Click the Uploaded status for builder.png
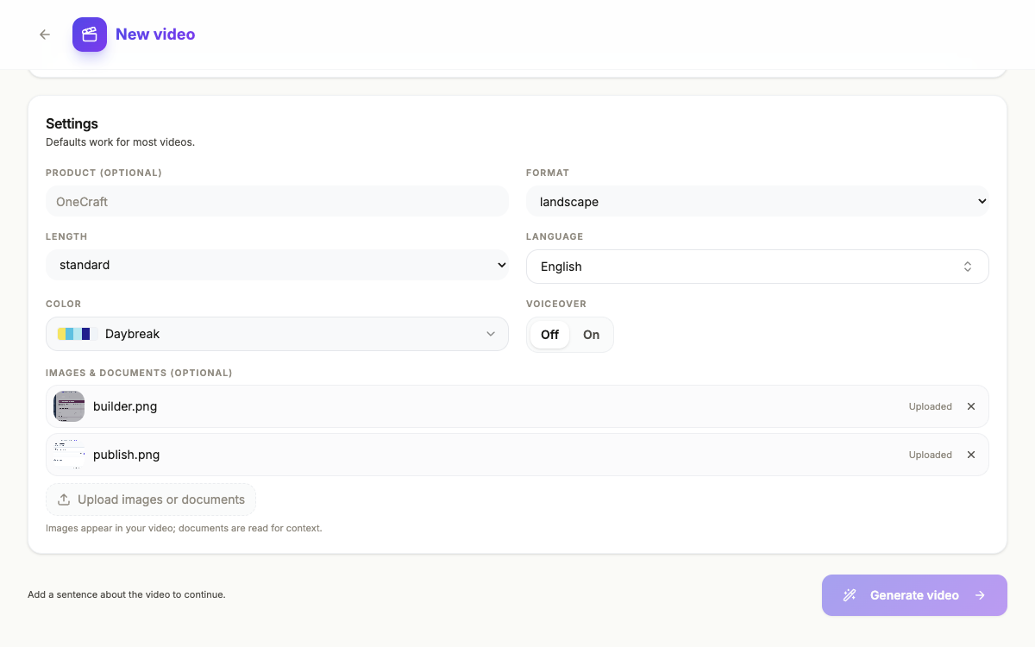The width and height of the screenshot is (1035, 647). pos(930,406)
